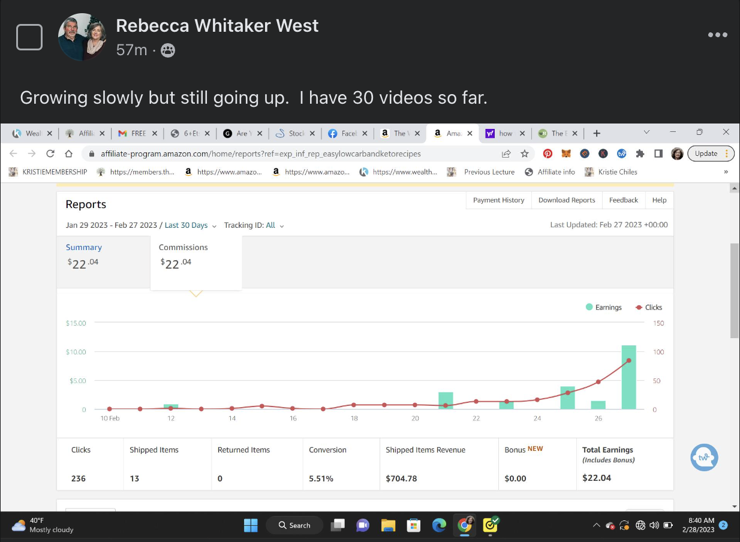Click the Rebecca Whitaker West name link
740x542 pixels.
[217, 26]
